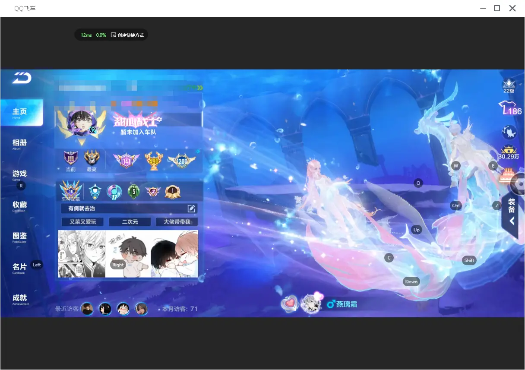
Task: Open the 22级 level icon
Action: point(509,86)
